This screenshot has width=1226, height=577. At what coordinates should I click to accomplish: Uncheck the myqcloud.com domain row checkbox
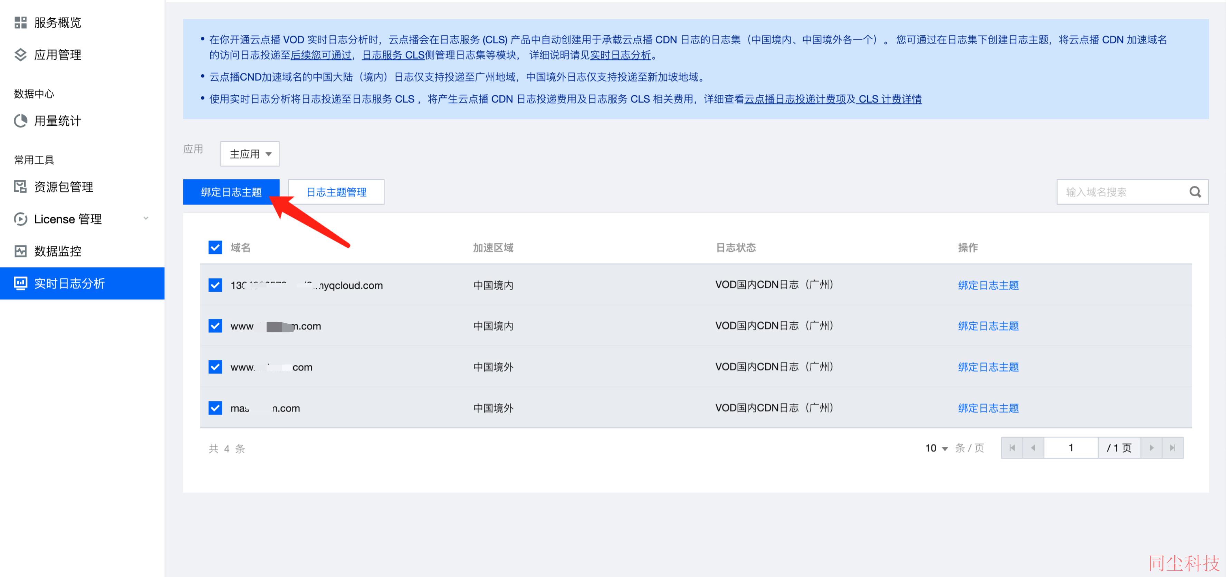click(215, 285)
